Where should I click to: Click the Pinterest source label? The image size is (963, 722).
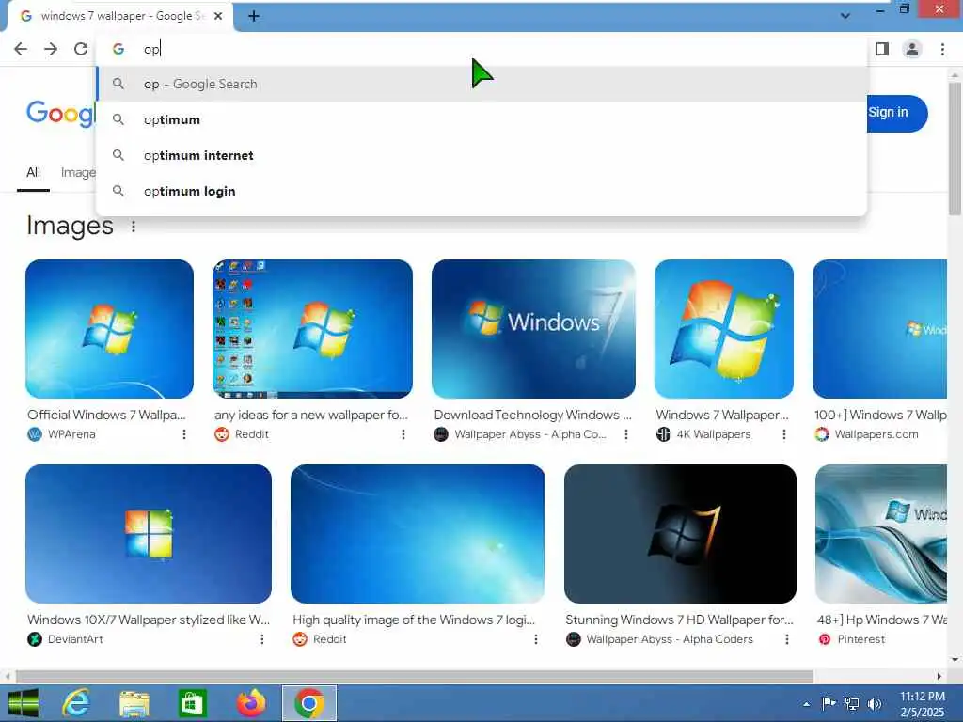[861, 639]
